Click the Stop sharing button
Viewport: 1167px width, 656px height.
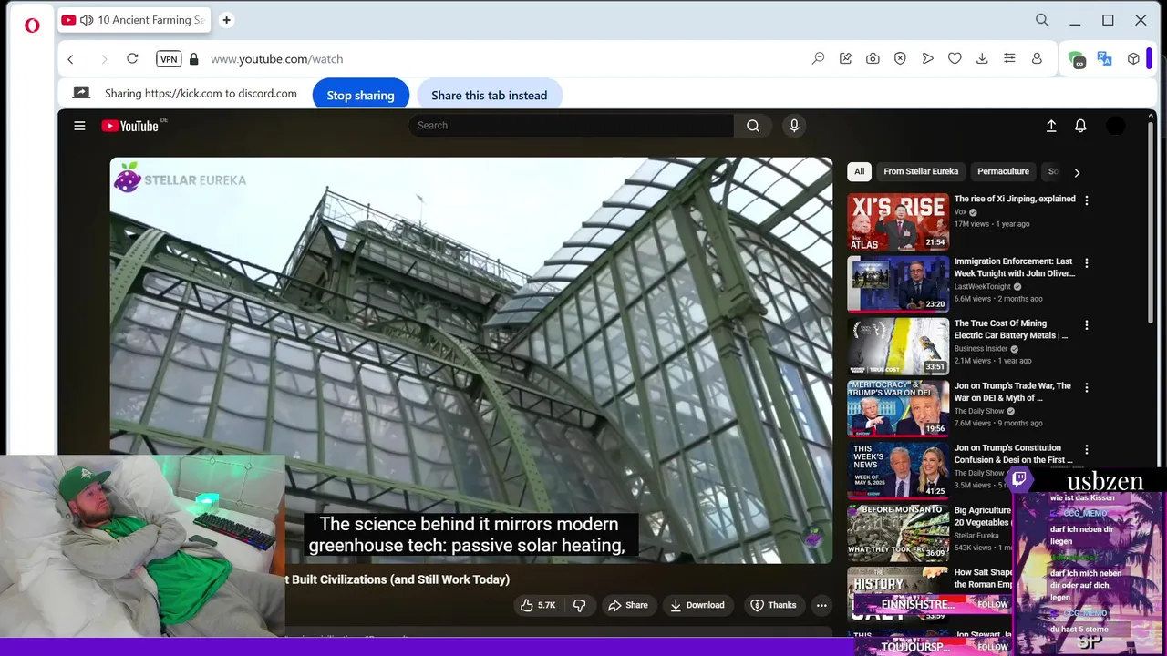pos(360,95)
